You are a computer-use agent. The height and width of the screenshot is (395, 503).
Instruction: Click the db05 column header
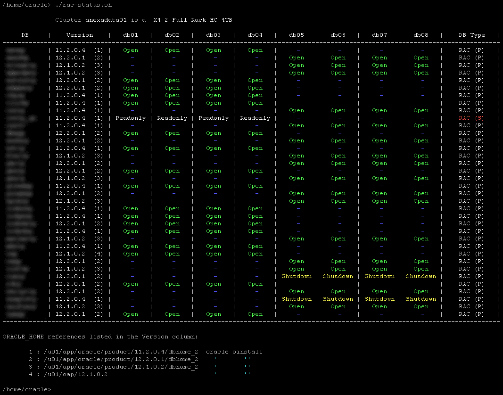297,35
